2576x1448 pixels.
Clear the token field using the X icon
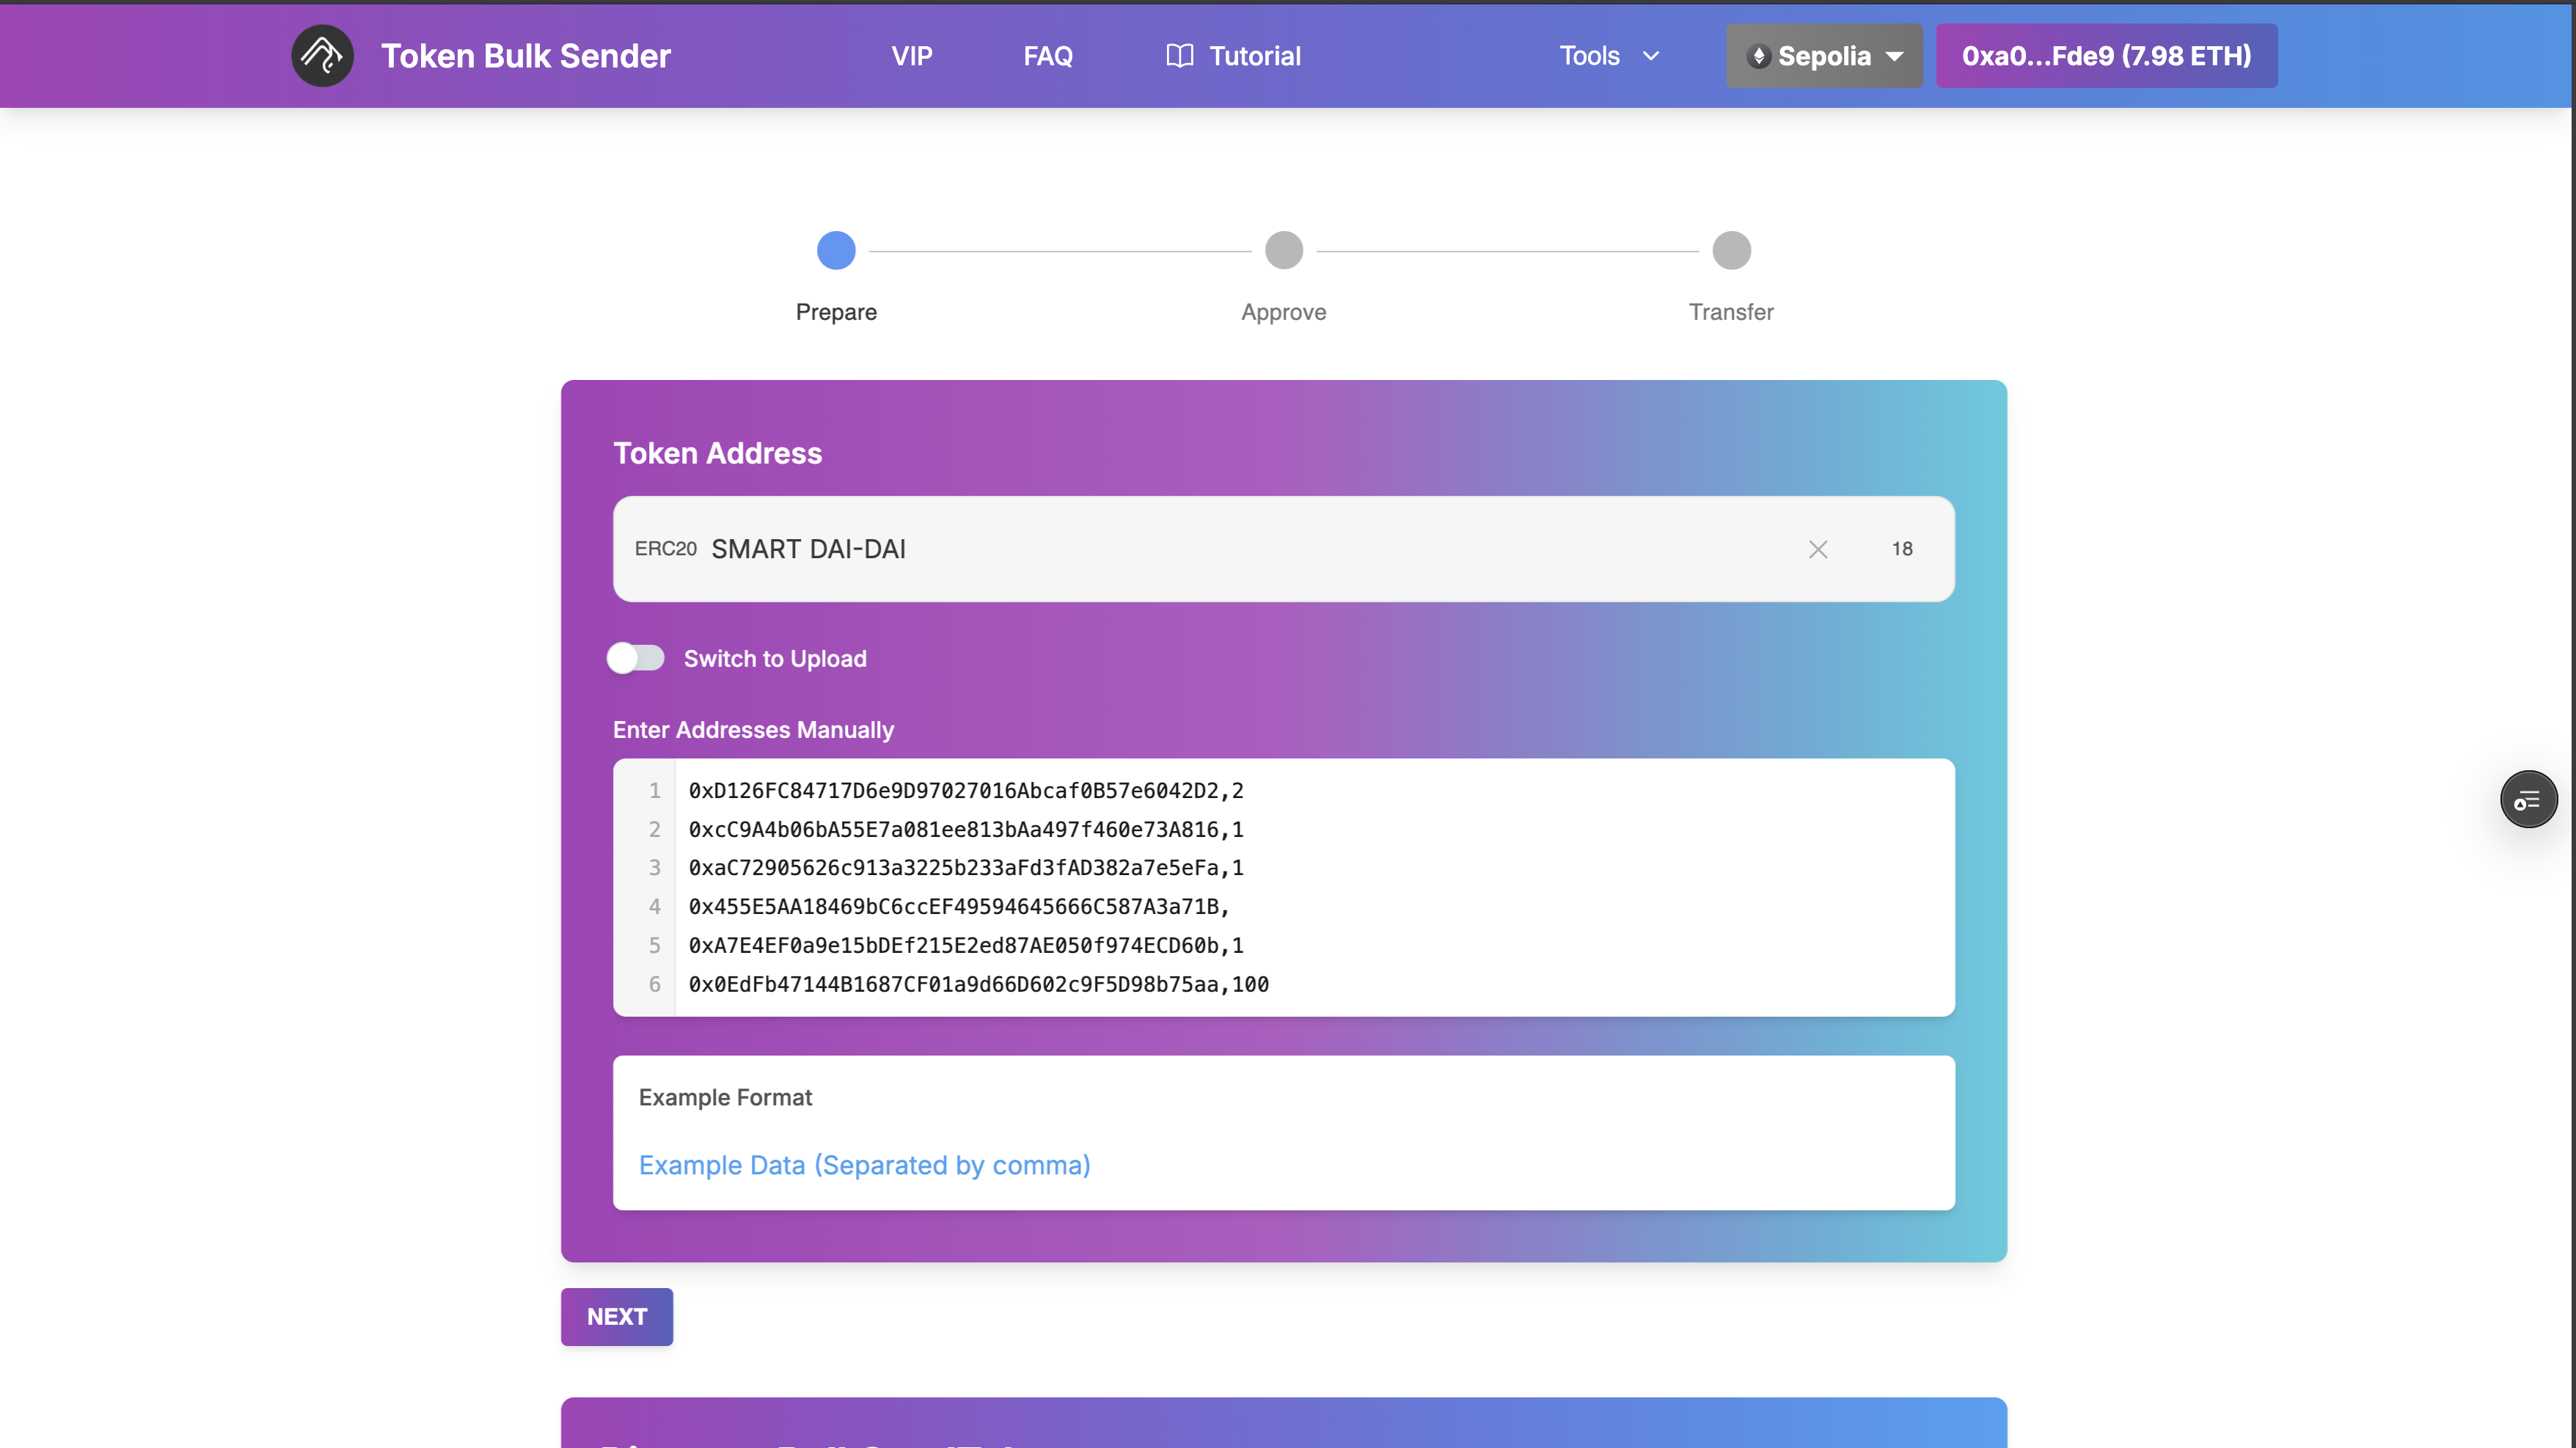tap(1818, 549)
